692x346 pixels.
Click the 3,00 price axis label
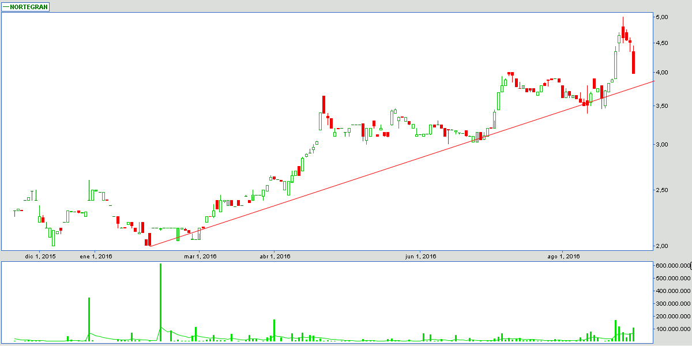pos(662,145)
